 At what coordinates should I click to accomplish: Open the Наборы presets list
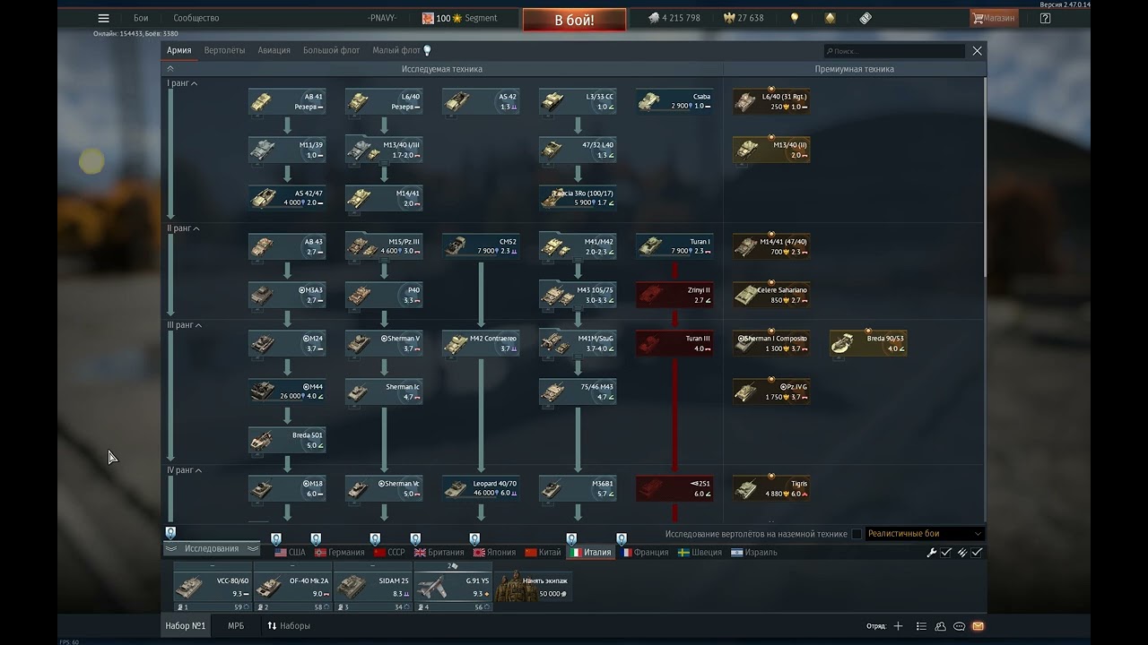click(x=288, y=626)
